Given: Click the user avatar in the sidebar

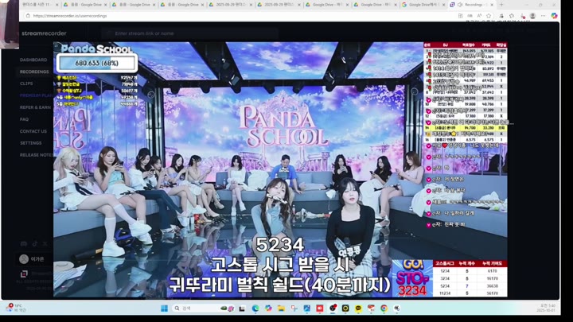Looking at the screenshot, I should [x=25, y=259].
